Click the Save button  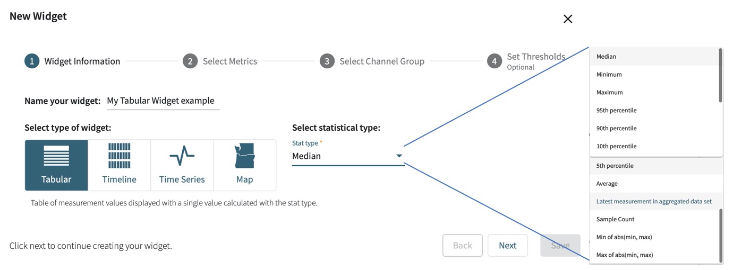coord(560,246)
